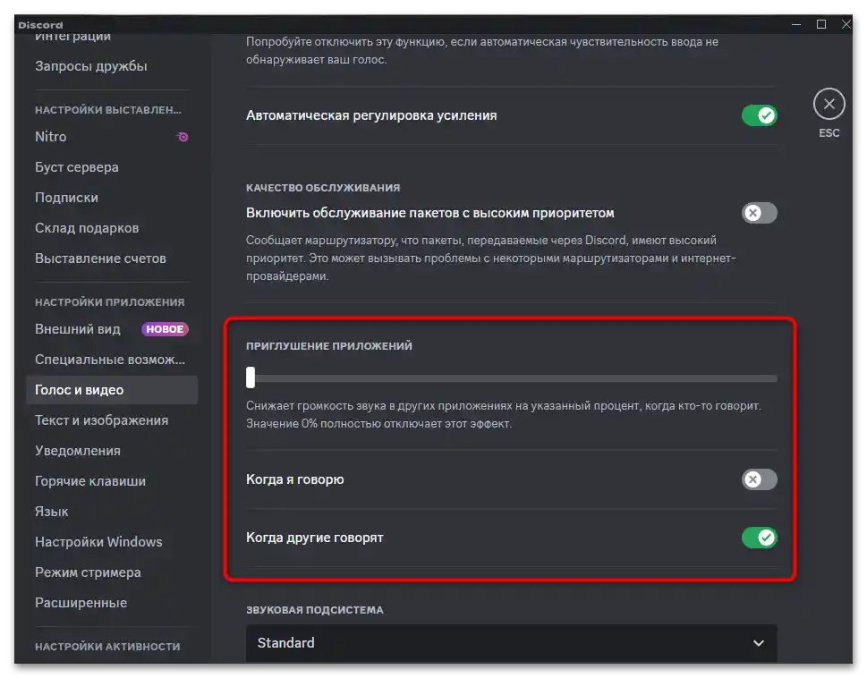Turn off the Когда другие говорят switch
This screenshot has height=678, width=867.
pyautogui.click(x=759, y=538)
